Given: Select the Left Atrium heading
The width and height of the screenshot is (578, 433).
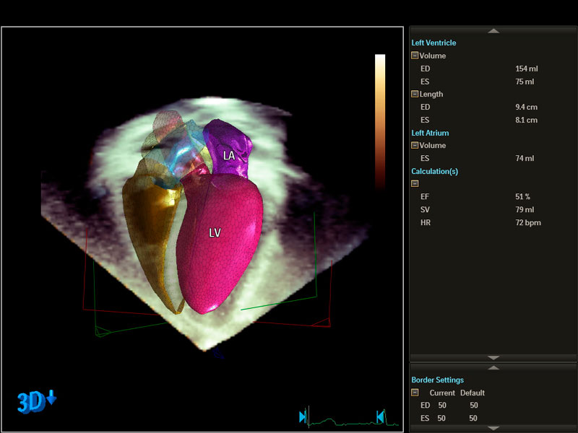Looking at the screenshot, I should tap(430, 133).
